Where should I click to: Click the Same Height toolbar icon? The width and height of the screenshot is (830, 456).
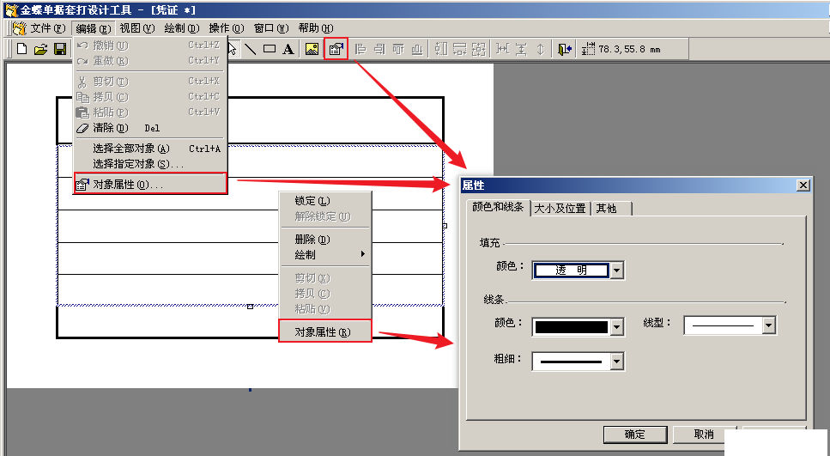tap(459, 49)
